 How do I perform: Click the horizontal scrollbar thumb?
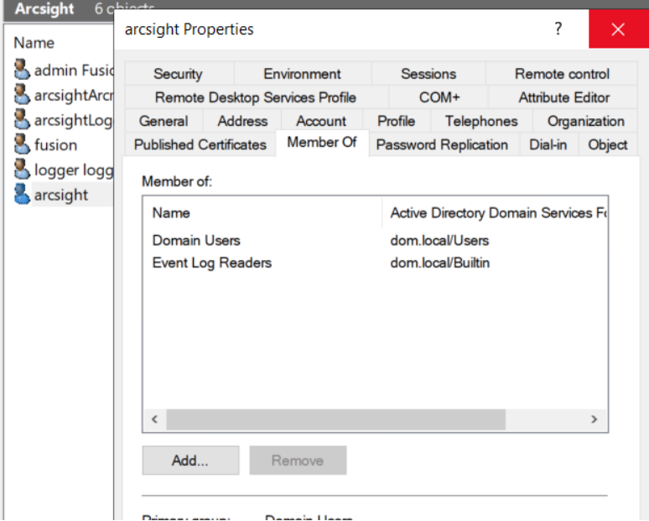click(x=335, y=419)
